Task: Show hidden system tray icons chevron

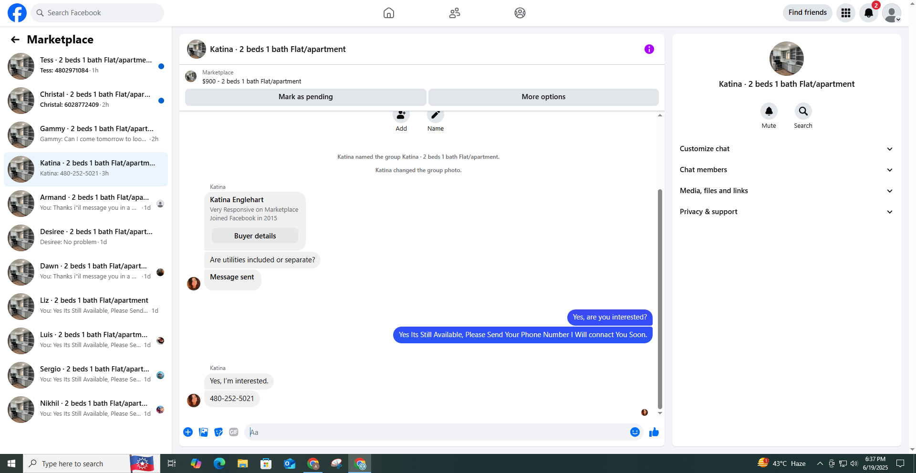Action: coord(820,463)
